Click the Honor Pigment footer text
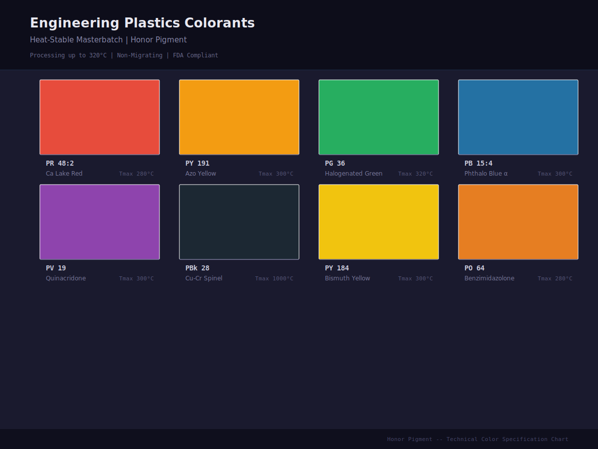Screen dimensions: 598x449 (477, 439)
